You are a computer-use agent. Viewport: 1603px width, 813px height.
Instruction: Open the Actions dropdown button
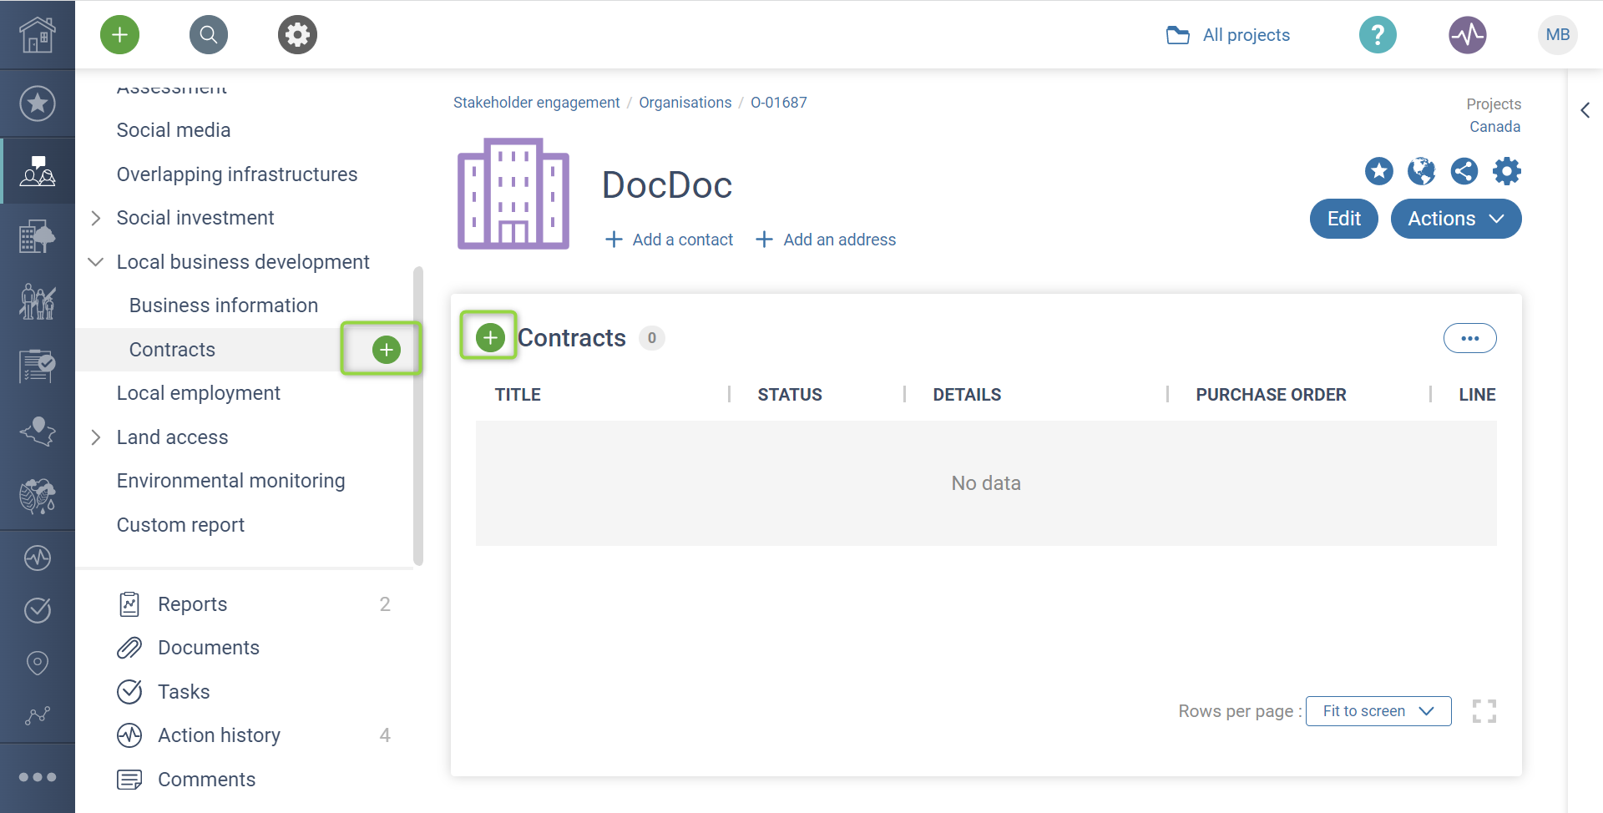point(1455,219)
